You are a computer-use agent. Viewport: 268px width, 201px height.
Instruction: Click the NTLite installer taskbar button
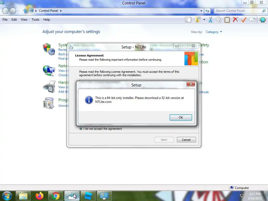click(x=72, y=196)
